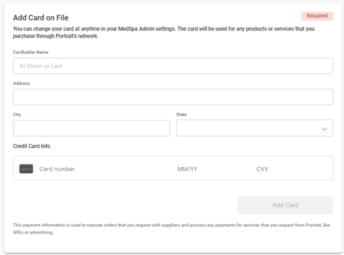Image resolution: width=344 pixels, height=255 pixels.
Task: Click the City field label
Action: click(17, 114)
